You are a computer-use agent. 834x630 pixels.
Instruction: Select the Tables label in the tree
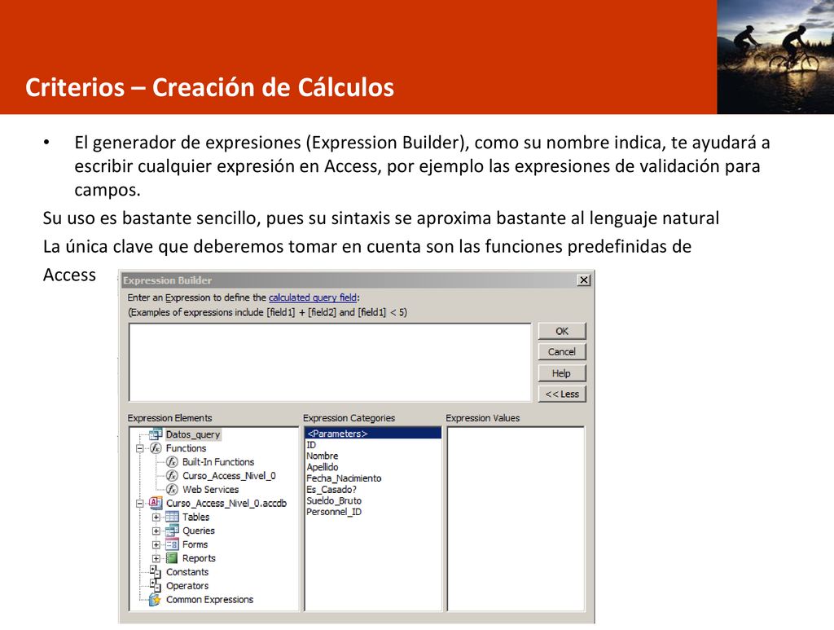195,517
